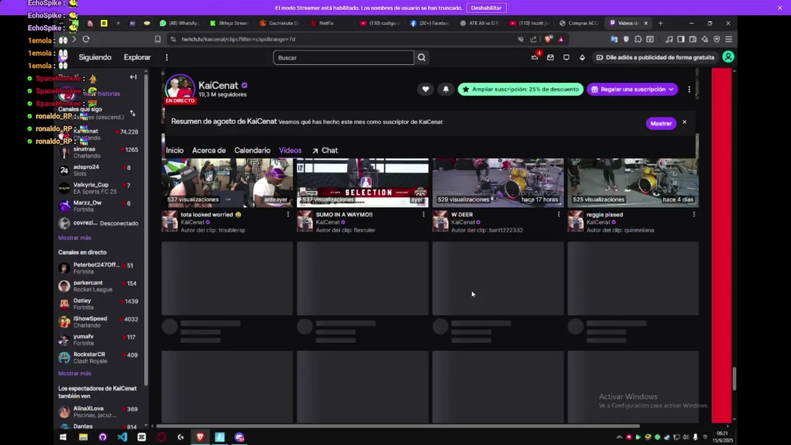Click the Buscar search field

(344, 57)
